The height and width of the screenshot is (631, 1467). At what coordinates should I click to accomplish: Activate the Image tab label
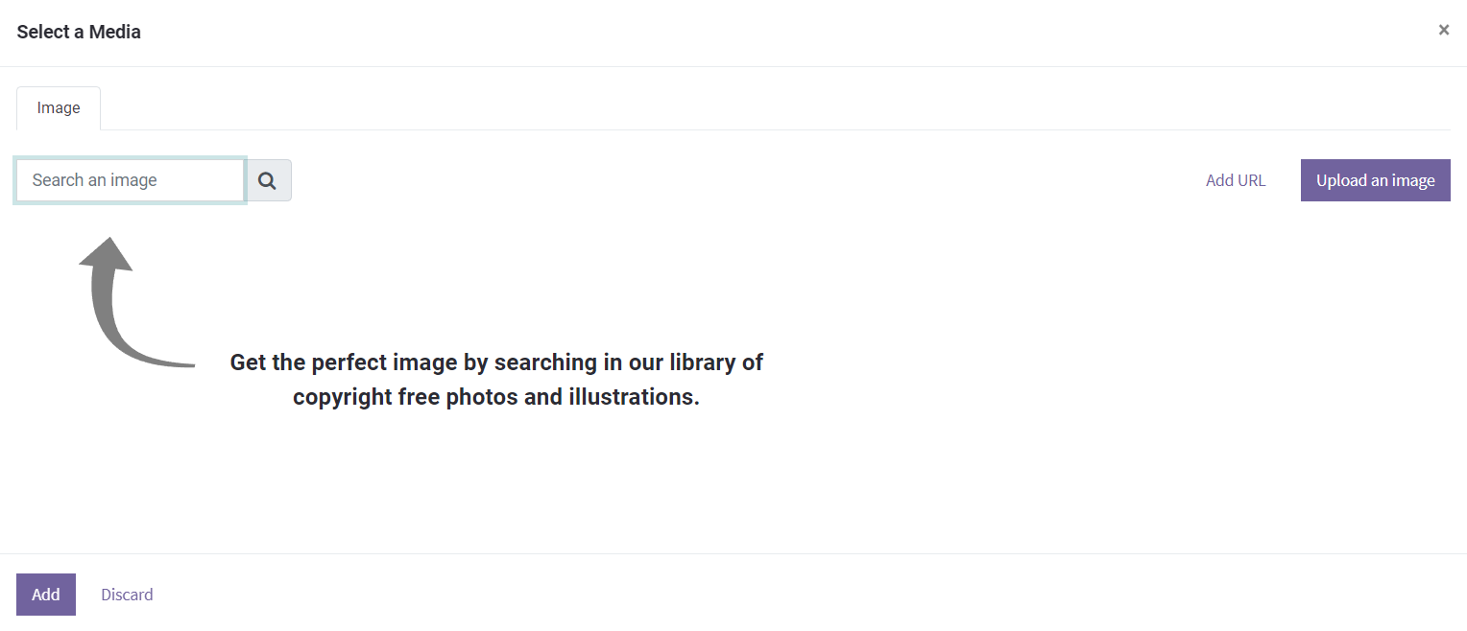tap(59, 108)
